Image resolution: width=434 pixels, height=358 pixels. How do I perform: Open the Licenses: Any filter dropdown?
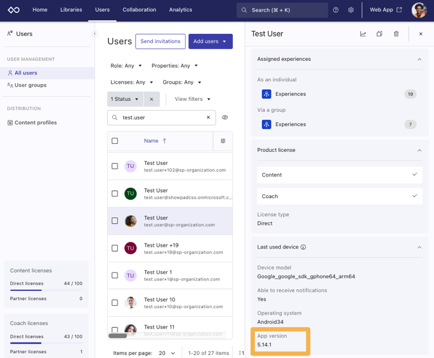coord(132,82)
